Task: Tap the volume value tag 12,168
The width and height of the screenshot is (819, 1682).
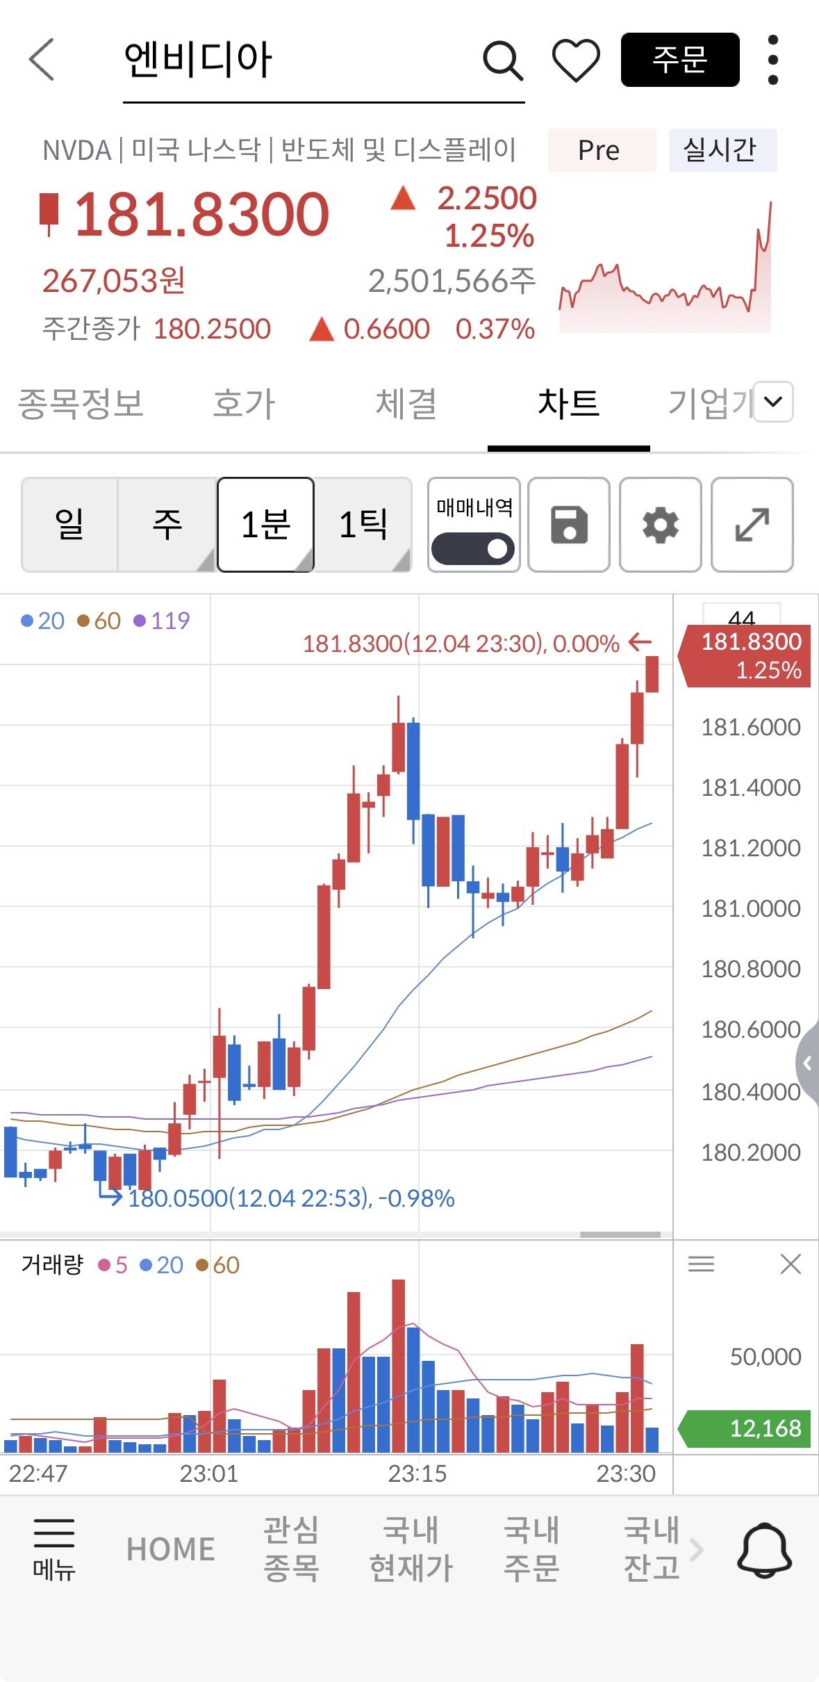Action: click(745, 1428)
